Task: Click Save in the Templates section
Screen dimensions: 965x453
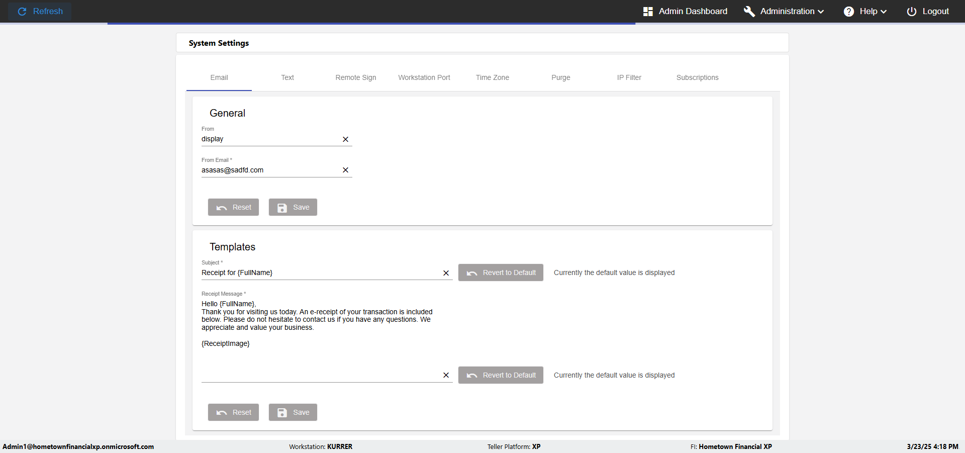Action: tap(293, 412)
